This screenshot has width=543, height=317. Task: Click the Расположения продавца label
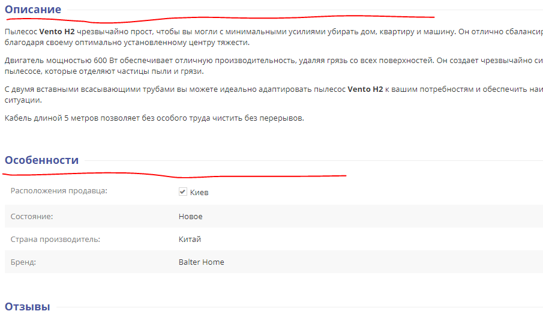[59, 191]
